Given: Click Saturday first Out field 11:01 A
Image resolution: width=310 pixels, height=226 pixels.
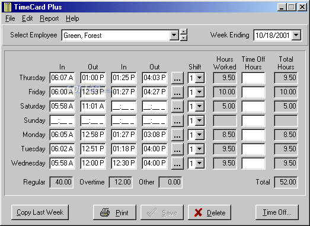Looking at the screenshot, I should coord(93,106).
